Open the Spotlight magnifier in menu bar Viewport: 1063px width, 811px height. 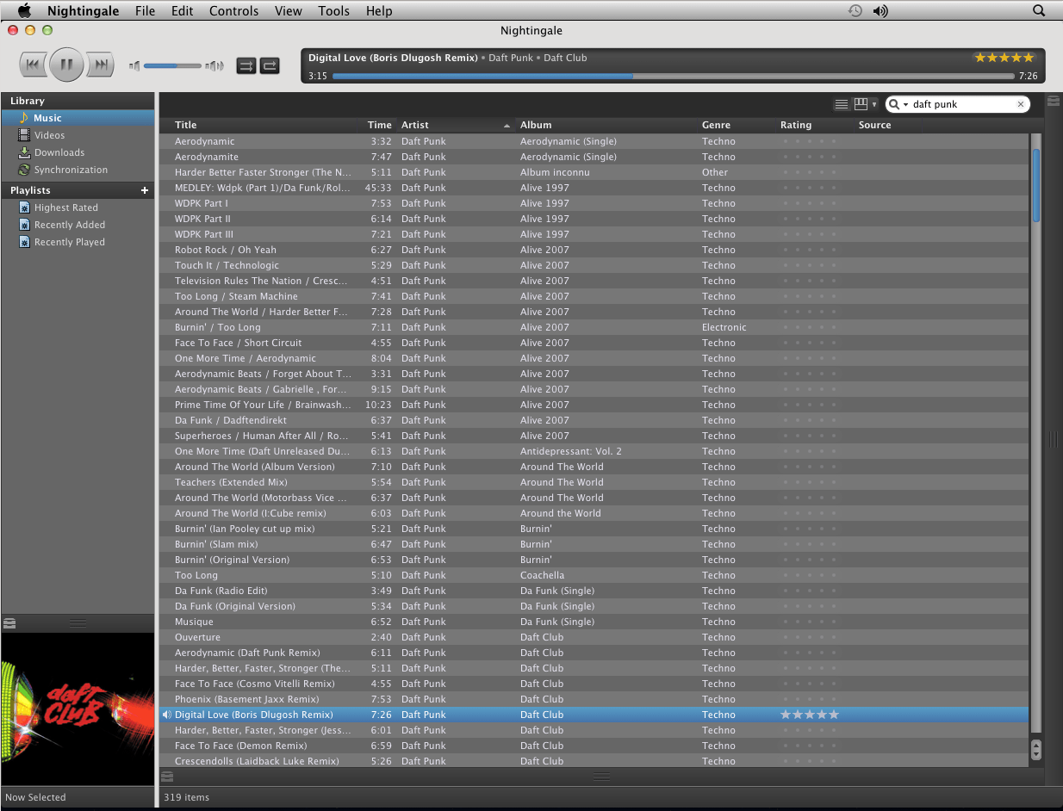1039,10
